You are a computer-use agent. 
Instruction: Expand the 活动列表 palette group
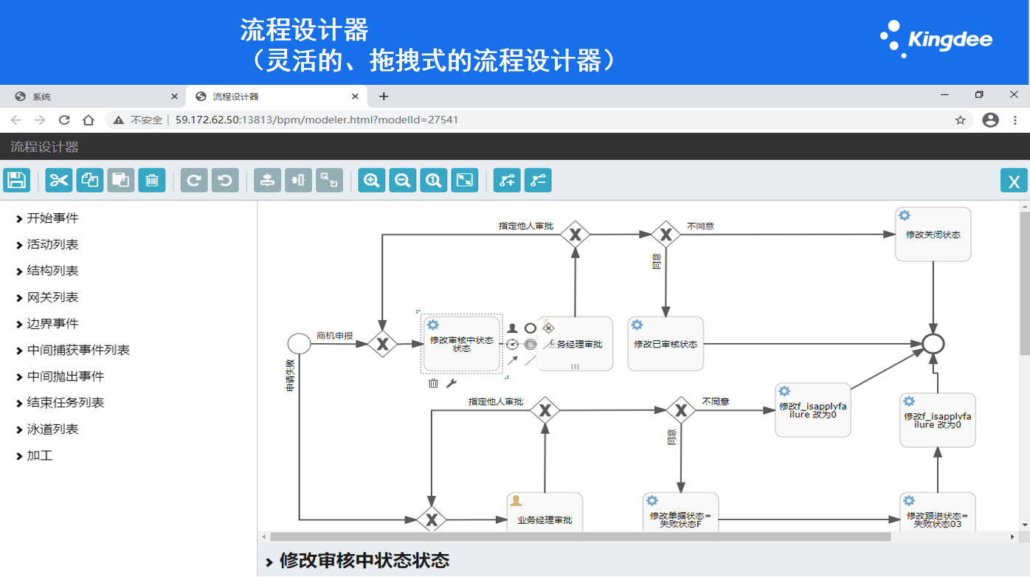pos(52,244)
